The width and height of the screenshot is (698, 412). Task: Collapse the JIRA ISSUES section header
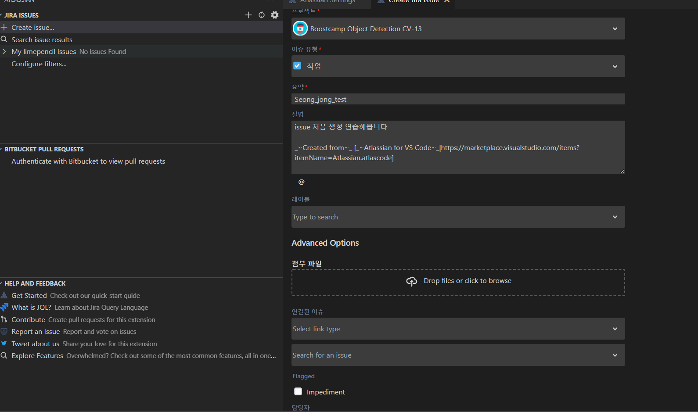(x=21, y=15)
